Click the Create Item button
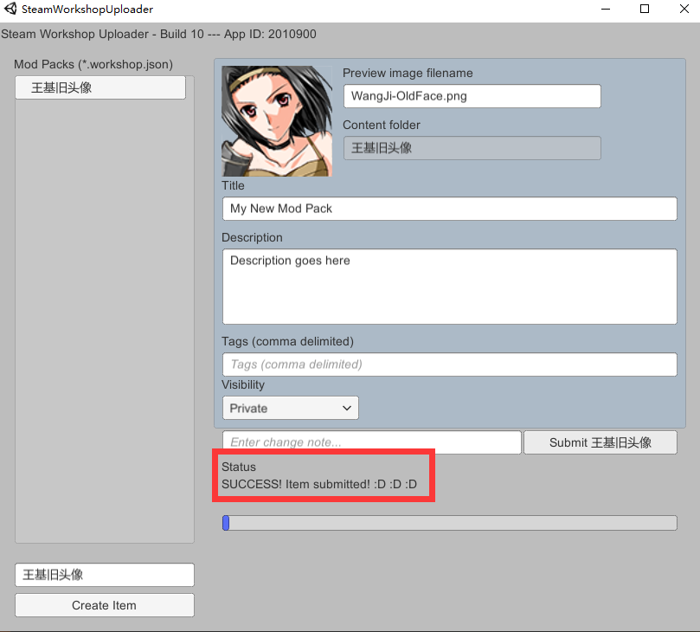 click(x=105, y=605)
